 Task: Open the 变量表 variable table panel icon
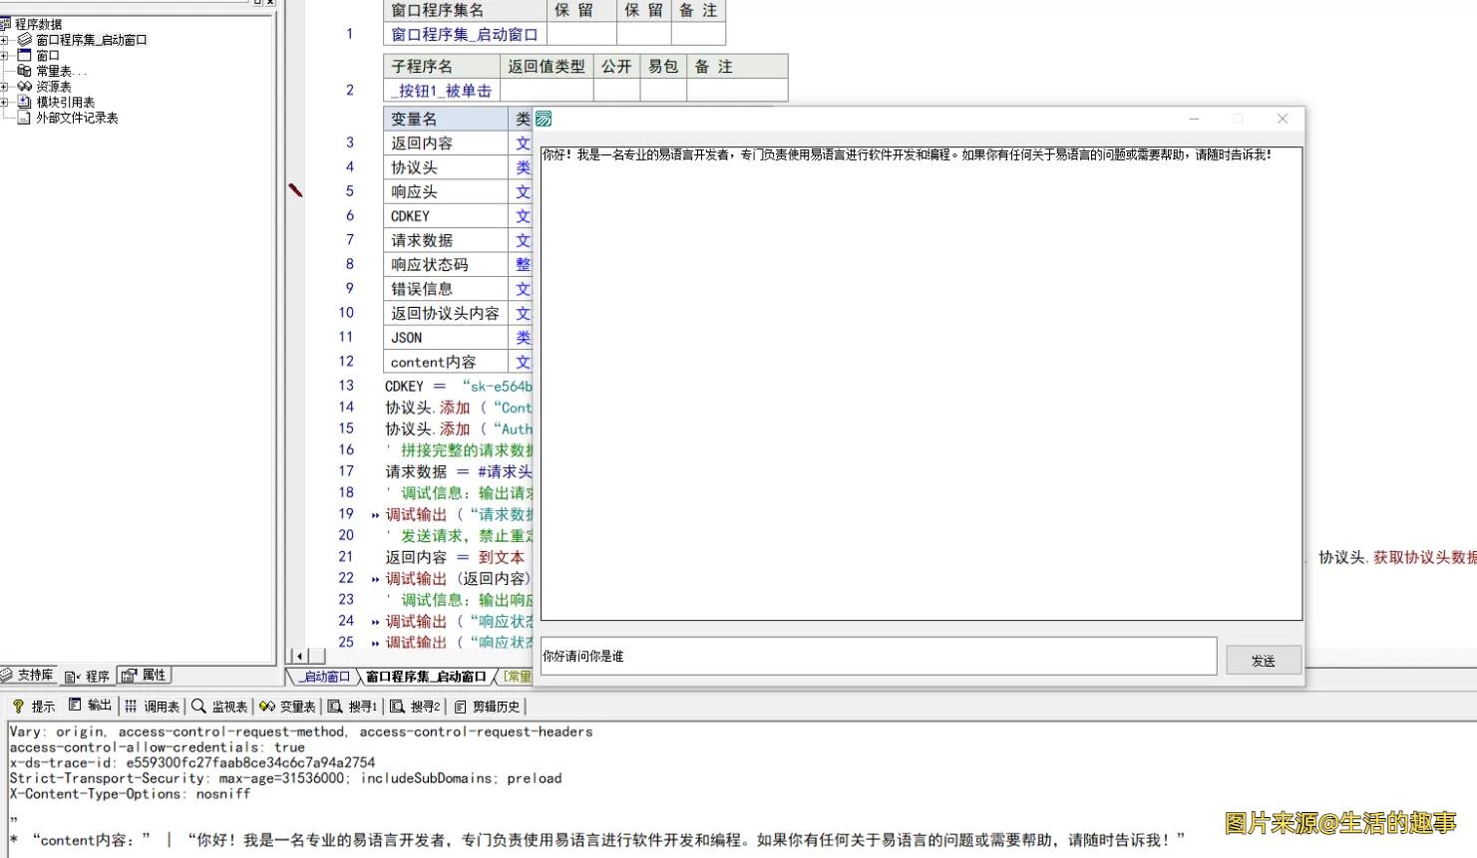288,706
